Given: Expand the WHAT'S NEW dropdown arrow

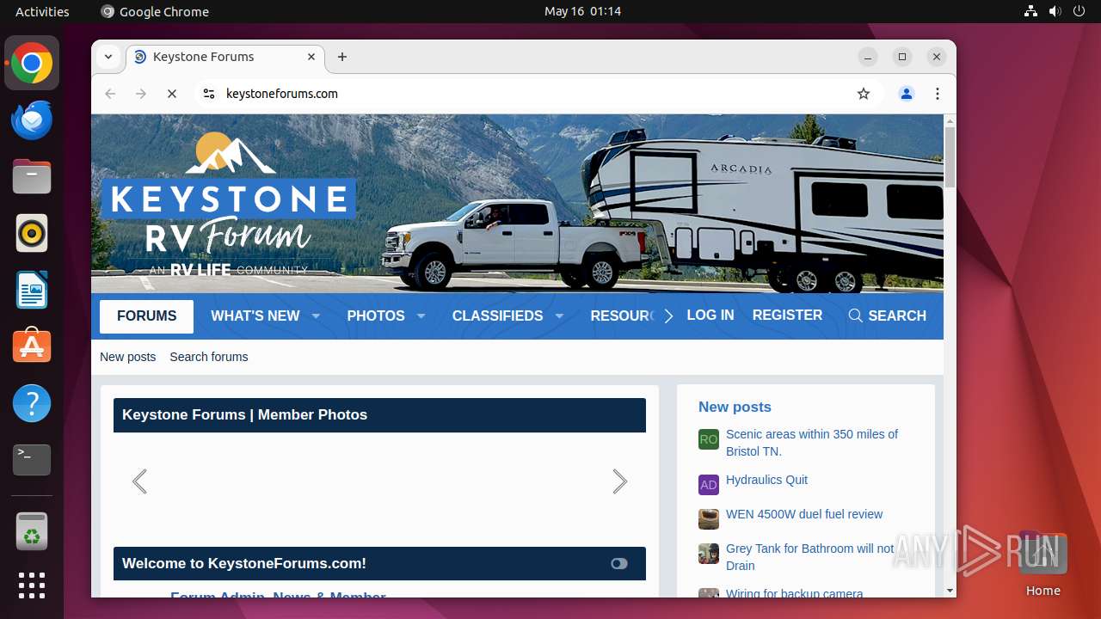Looking at the screenshot, I should click(x=316, y=316).
